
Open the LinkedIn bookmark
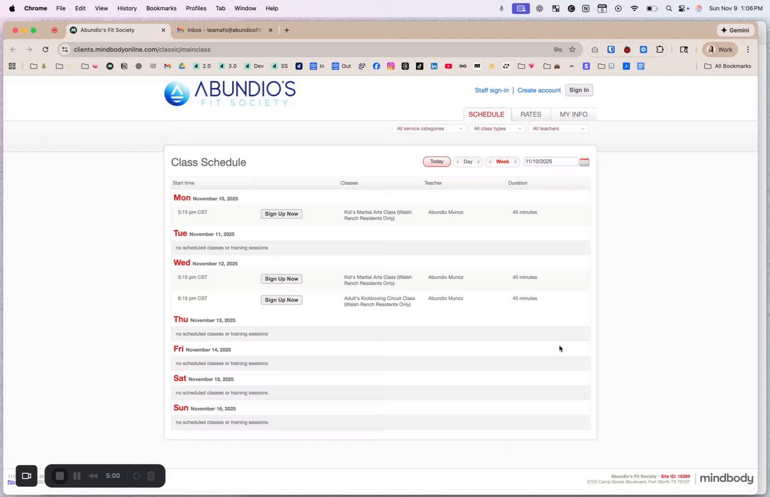coord(434,66)
